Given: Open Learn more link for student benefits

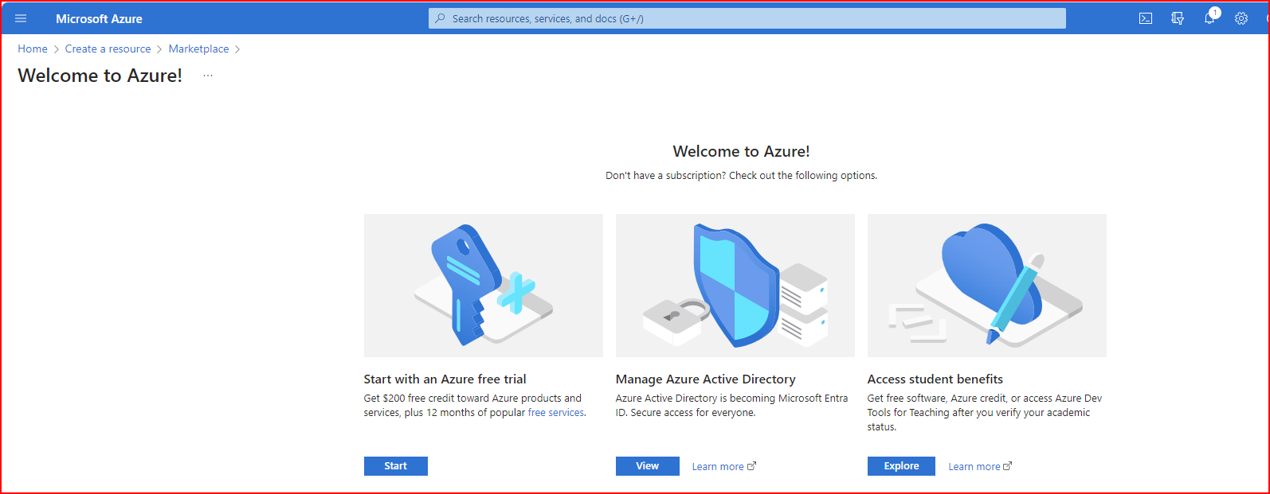Looking at the screenshot, I should (x=974, y=467).
